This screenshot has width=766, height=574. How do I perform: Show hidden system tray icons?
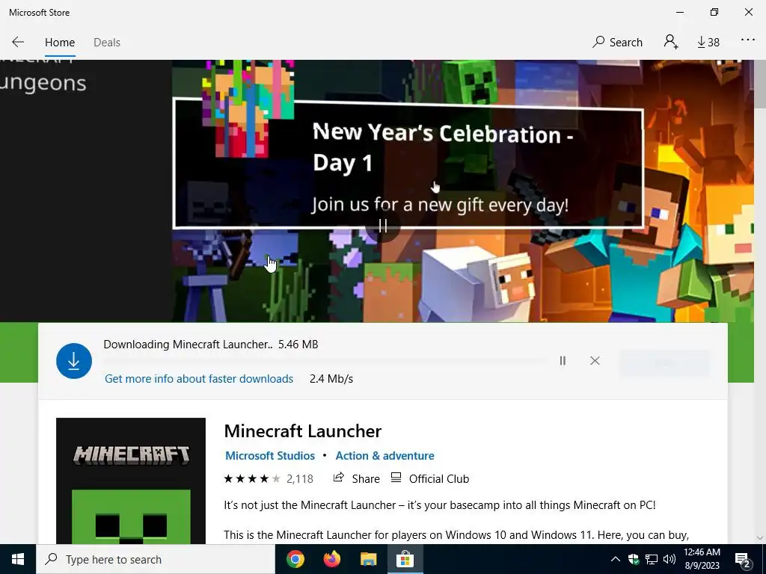616,559
